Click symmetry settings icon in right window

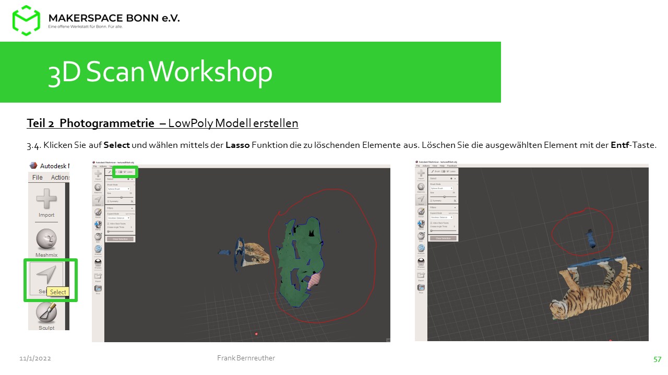(x=455, y=201)
